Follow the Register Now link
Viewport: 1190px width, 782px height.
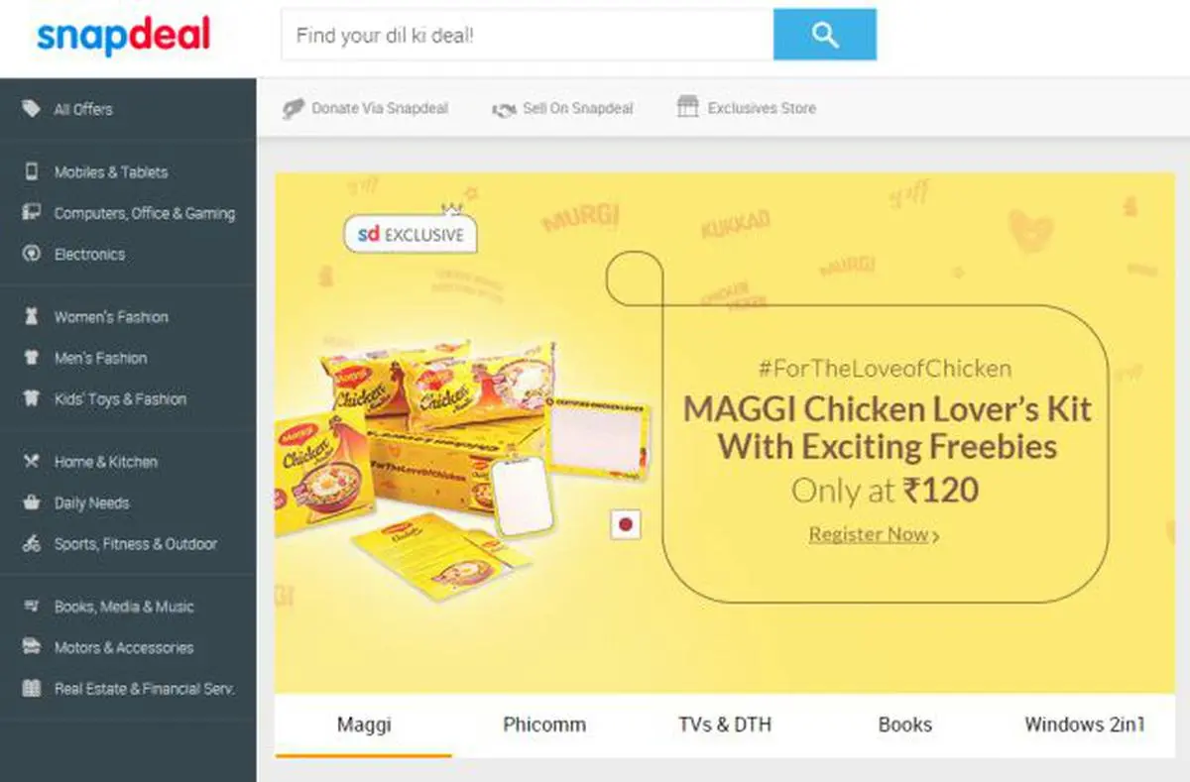[x=874, y=534]
